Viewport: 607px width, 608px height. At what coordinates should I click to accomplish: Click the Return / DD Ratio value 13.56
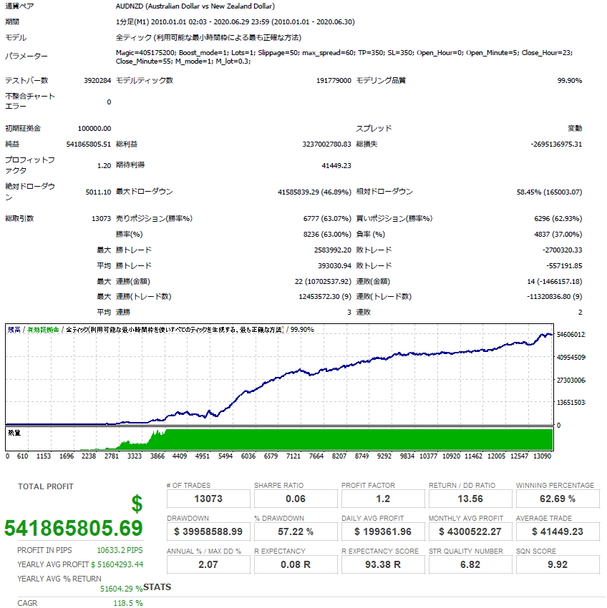[470, 499]
